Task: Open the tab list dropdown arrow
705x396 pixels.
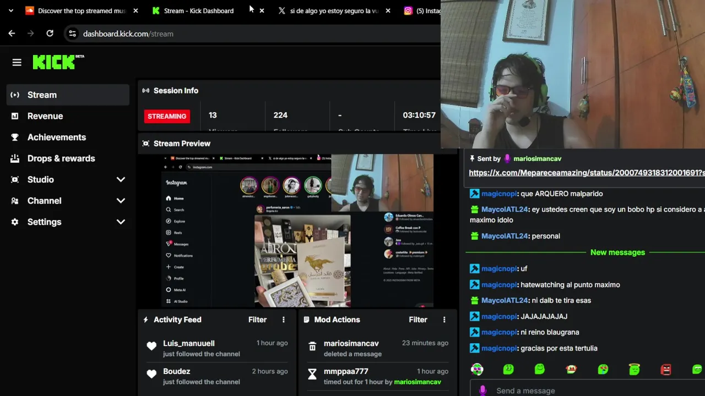Action: pyautogui.click(x=10, y=10)
